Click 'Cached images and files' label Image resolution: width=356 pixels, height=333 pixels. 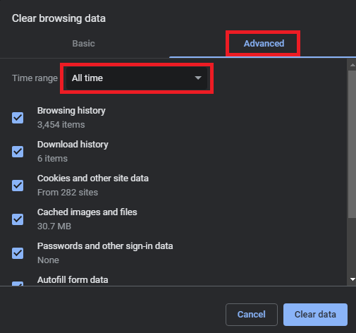pos(87,212)
